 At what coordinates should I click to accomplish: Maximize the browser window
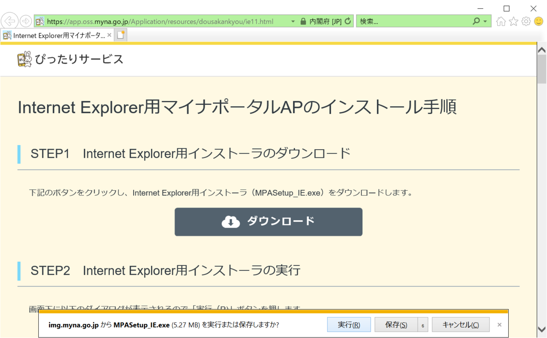point(506,8)
